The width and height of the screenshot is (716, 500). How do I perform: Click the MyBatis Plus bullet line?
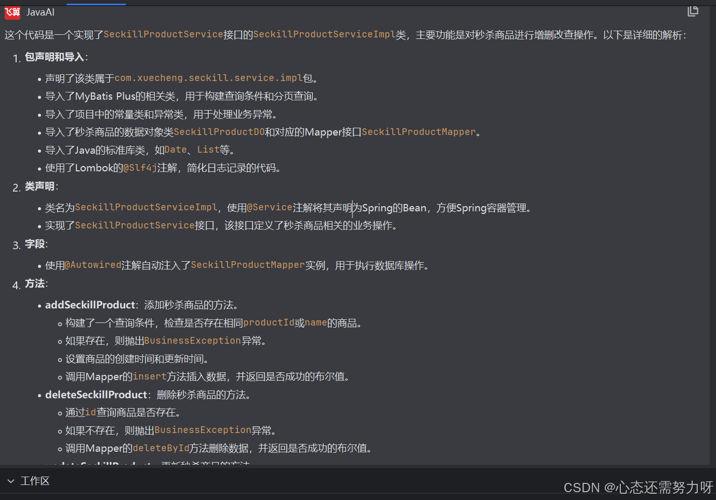181,96
